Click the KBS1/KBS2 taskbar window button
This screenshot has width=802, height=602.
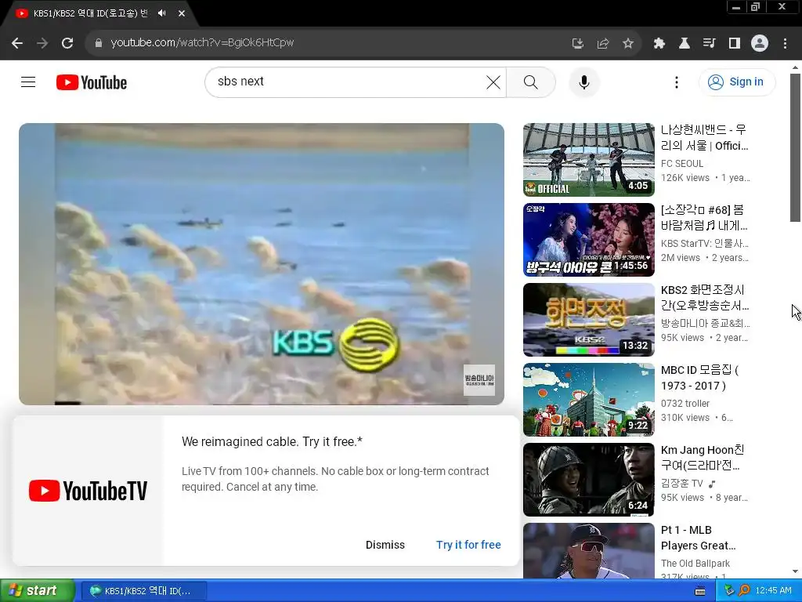point(143,591)
